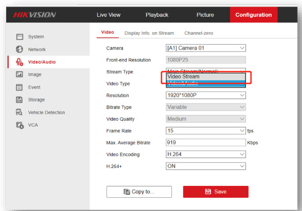Switch to the Playback tab
The width and height of the screenshot is (302, 211).
pos(157,15)
